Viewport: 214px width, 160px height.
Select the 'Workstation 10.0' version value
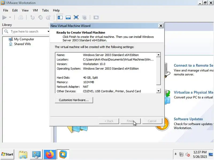[94, 64]
